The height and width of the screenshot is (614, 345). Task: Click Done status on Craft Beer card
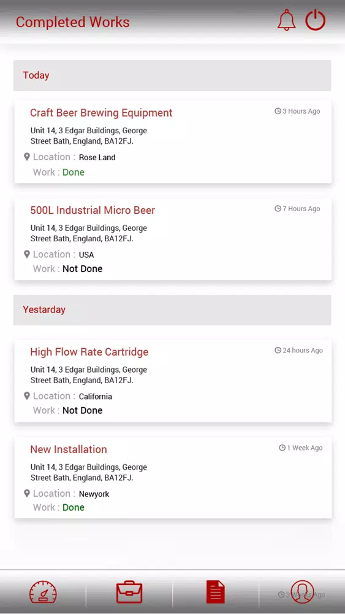pyautogui.click(x=74, y=173)
